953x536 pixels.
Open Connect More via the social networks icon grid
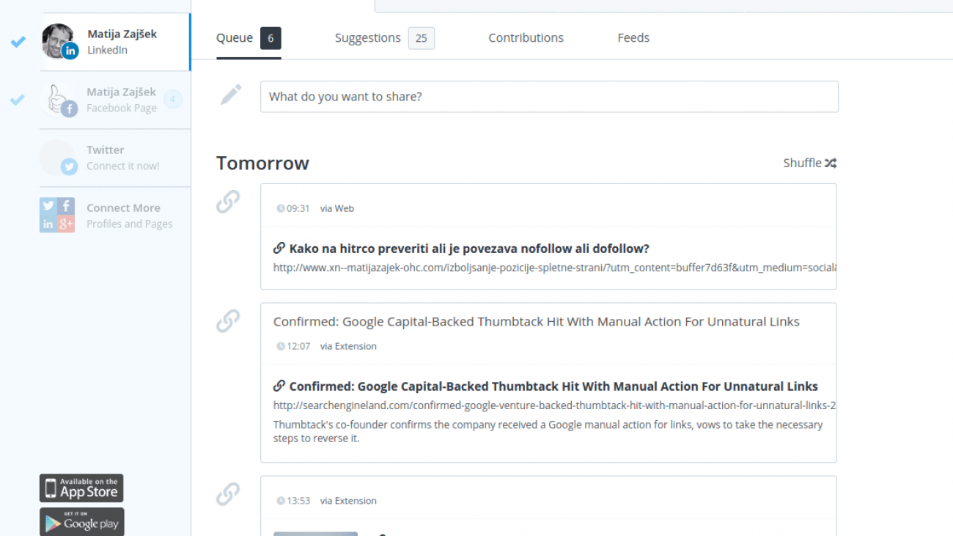tap(57, 215)
